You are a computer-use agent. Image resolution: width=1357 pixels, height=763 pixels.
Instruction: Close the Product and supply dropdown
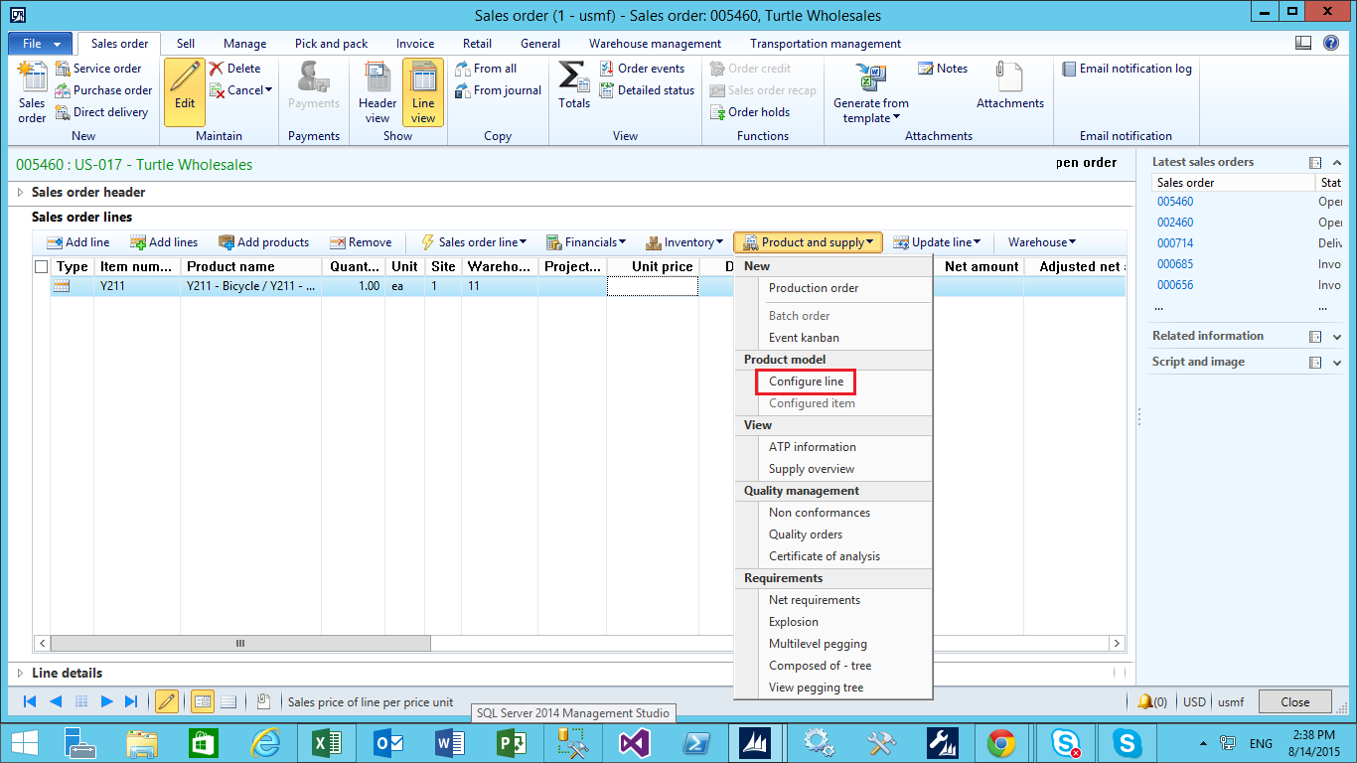808,242
